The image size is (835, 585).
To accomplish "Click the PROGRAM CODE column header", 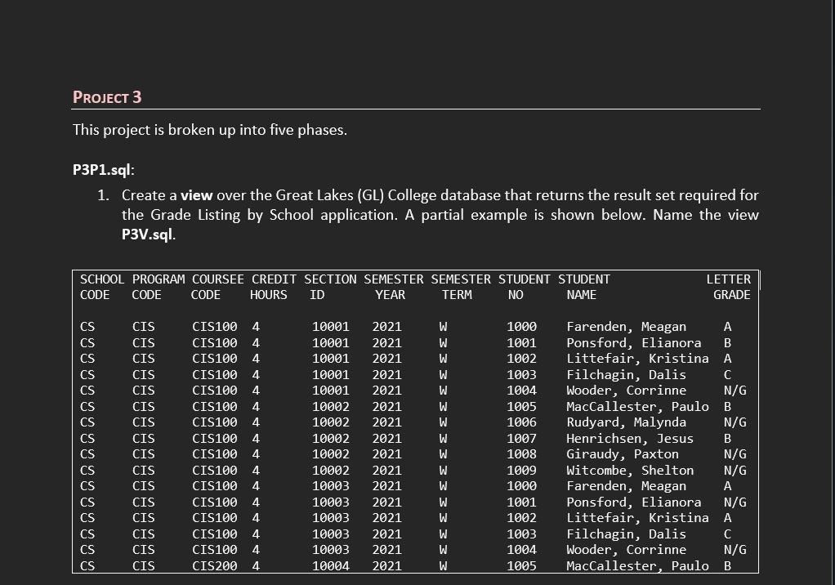I will pyautogui.click(x=158, y=287).
